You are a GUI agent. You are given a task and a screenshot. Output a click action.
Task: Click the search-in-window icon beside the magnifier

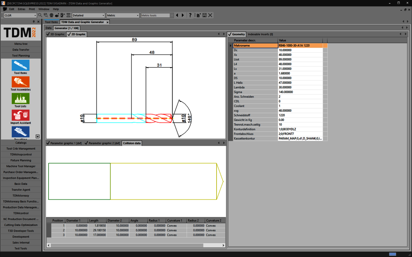click(x=46, y=15)
